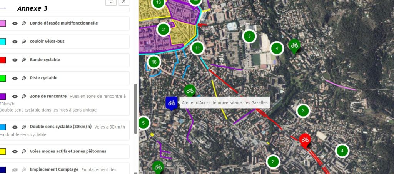Screen dimensions: 394x174
Task: Click the Atelier d'Aix tooltip label
Action: pos(225,103)
